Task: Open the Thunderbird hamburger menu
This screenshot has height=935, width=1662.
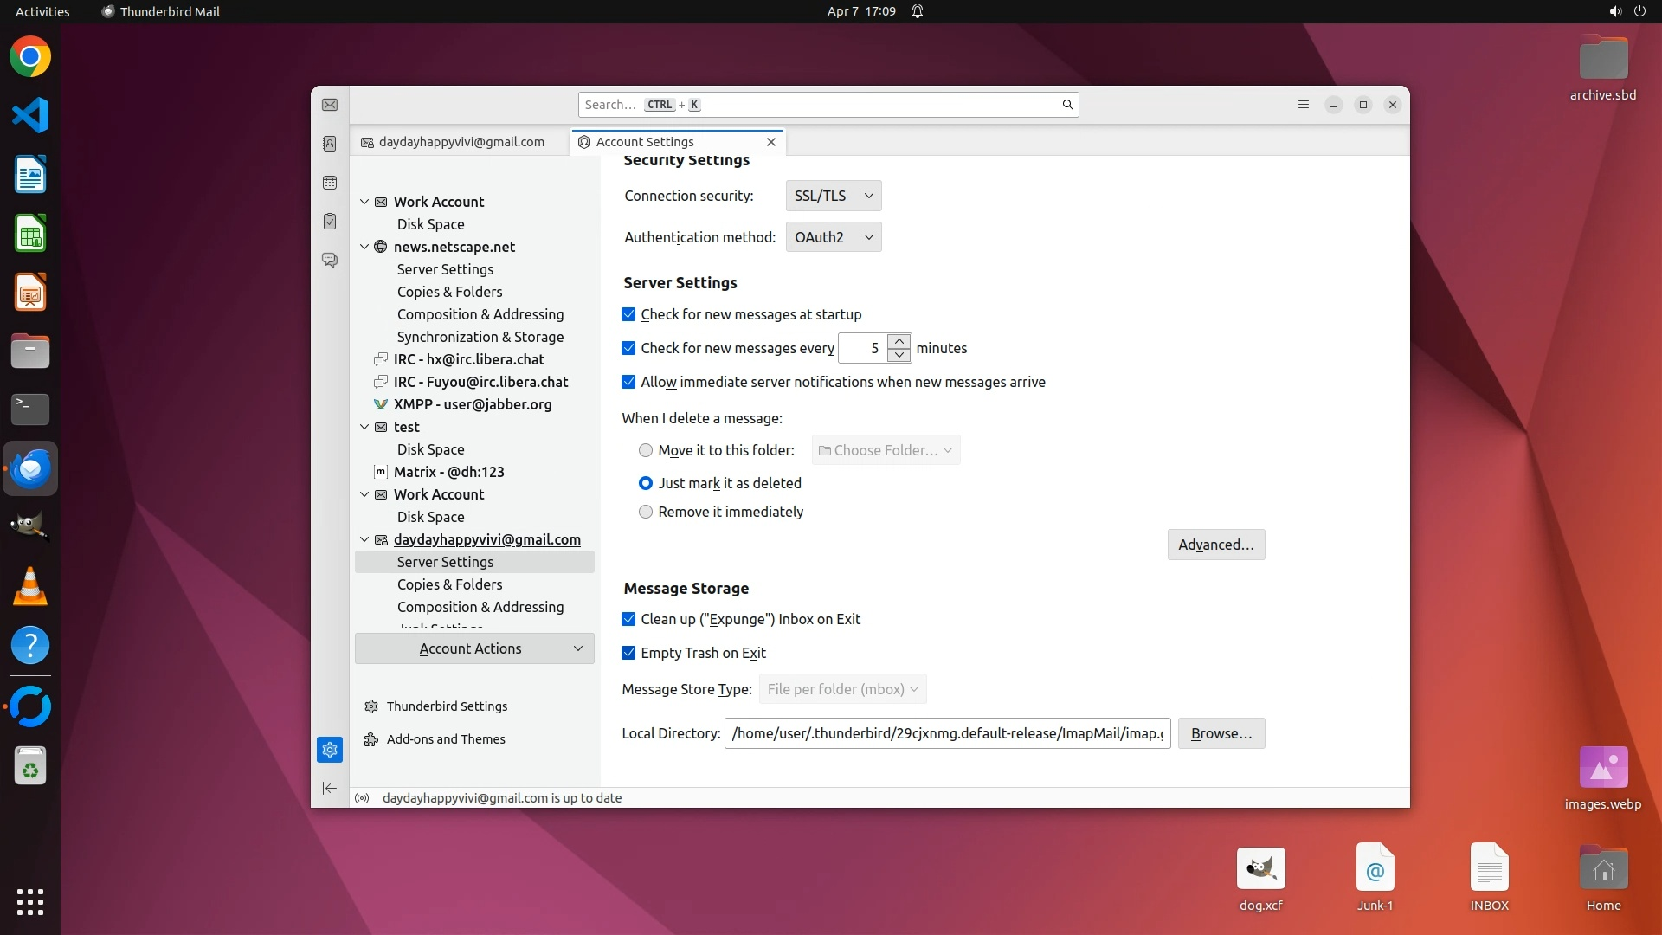Action: 1303,105
